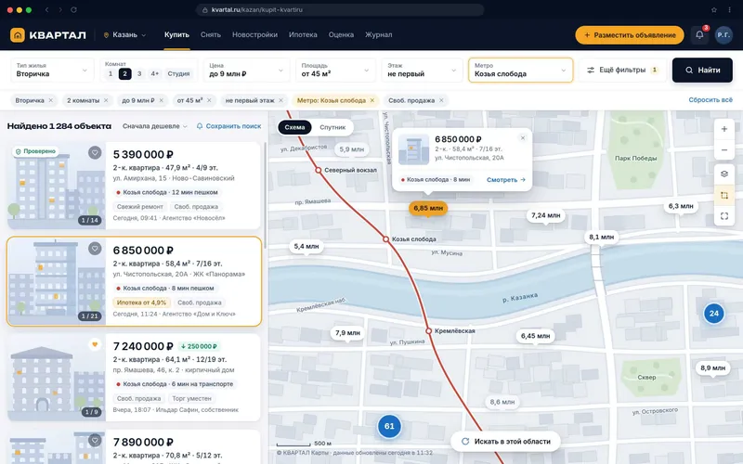
Task: Open the Метро Козья слобода dropdown
Action: (520, 71)
